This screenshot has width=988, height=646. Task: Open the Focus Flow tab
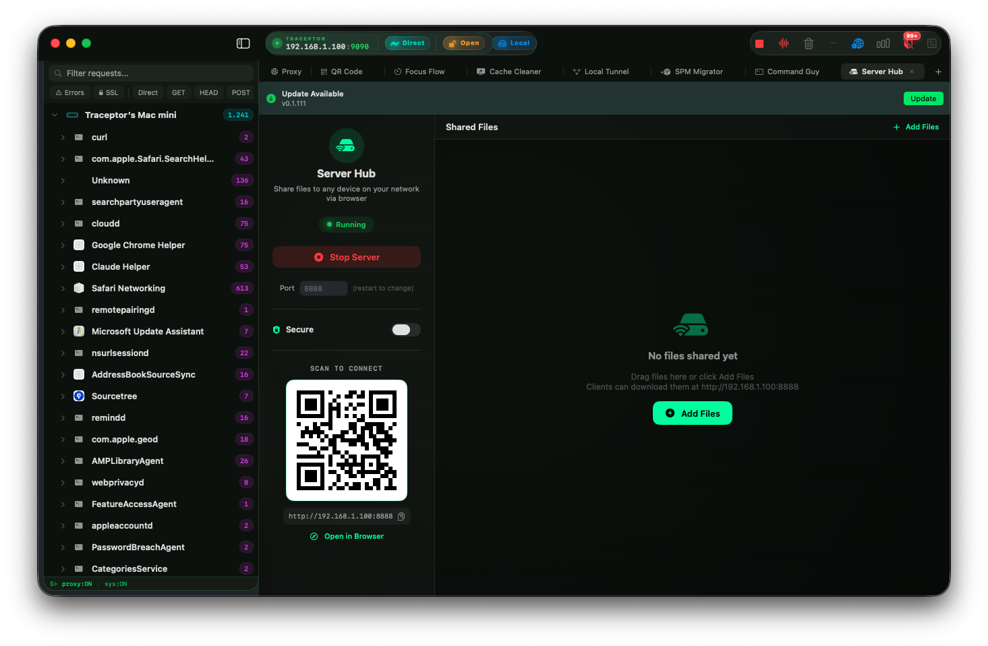tap(419, 71)
